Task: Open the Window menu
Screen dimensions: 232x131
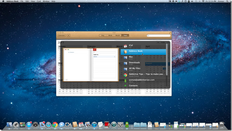Action: pyautogui.click(x=46, y=1)
